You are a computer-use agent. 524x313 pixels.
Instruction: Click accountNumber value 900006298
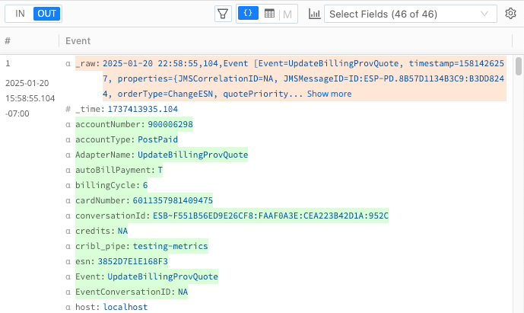(170, 124)
